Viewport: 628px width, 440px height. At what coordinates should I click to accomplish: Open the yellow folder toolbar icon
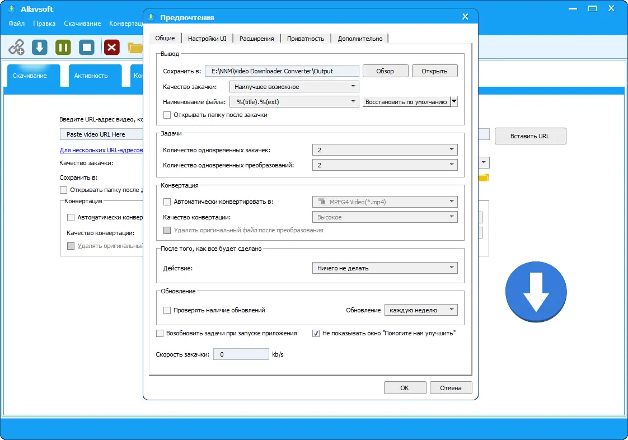point(135,47)
